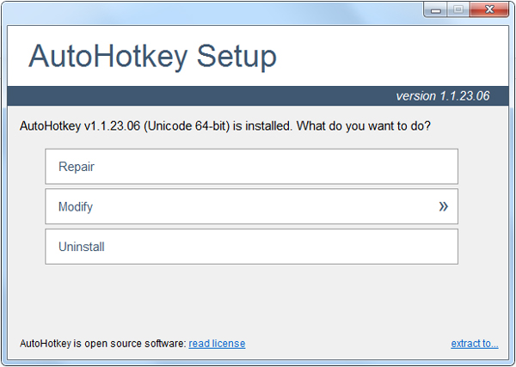516x367 pixels.
Task: Click the disabled maximize button
Action: [458, 9]
